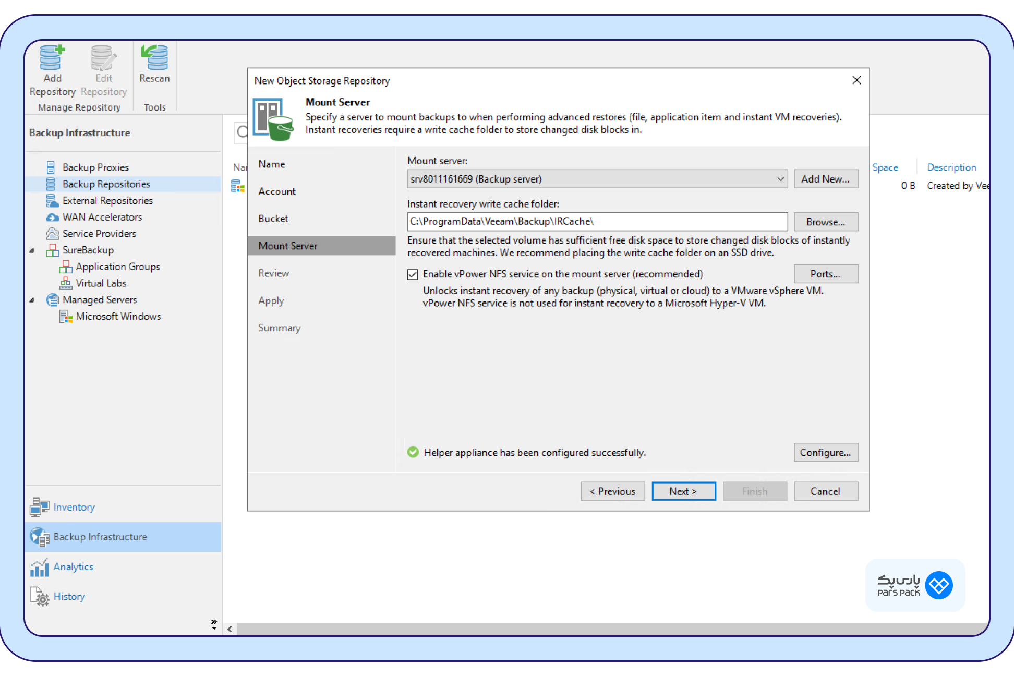
Task: Select the Microsoft Windows server icon
Action: 66,317
